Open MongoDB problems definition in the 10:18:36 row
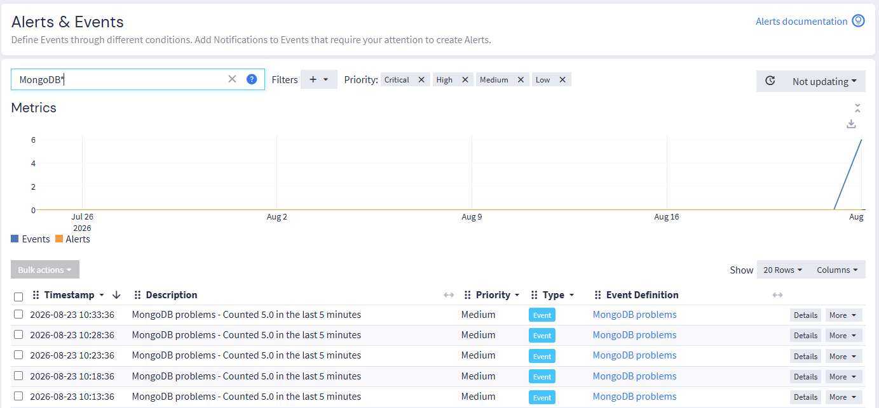The image size is (879, 408). click(x=634, y=376)
